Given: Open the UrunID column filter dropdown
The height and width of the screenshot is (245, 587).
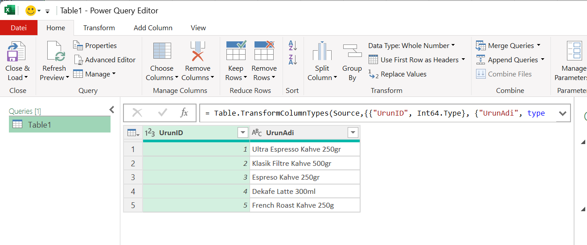Looking at the screenshot, I should (x=243, y=133).
